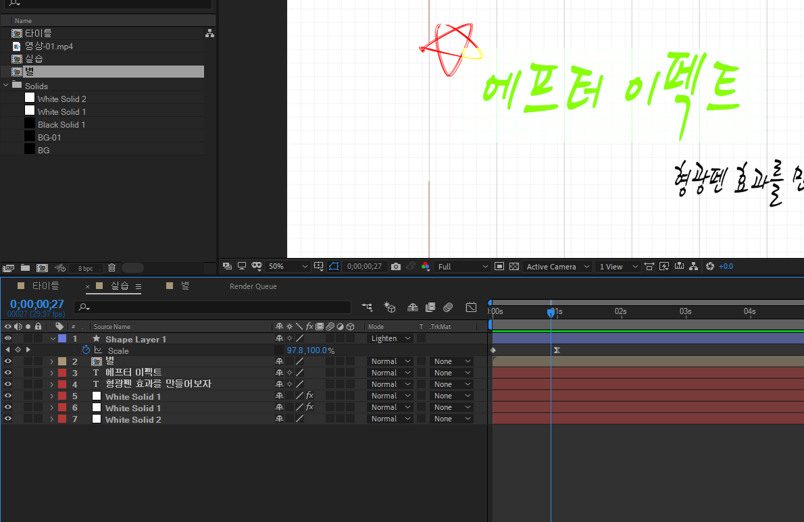
Task: Take a snapshot with camera icon
Action: [x=396, y=266]
